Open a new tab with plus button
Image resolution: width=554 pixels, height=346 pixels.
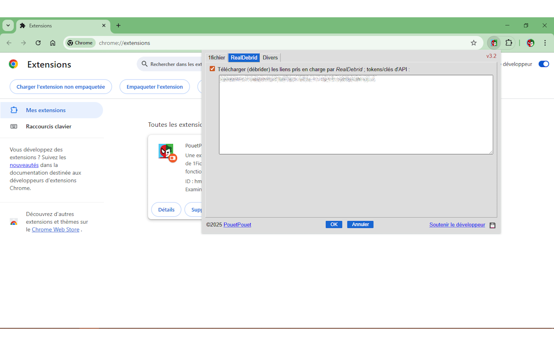tap(118, 26)
